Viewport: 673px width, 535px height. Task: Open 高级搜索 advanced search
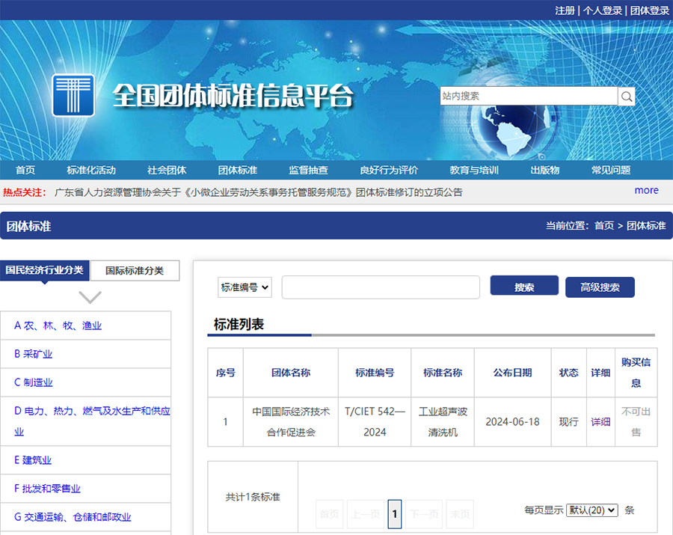[600, 287]
